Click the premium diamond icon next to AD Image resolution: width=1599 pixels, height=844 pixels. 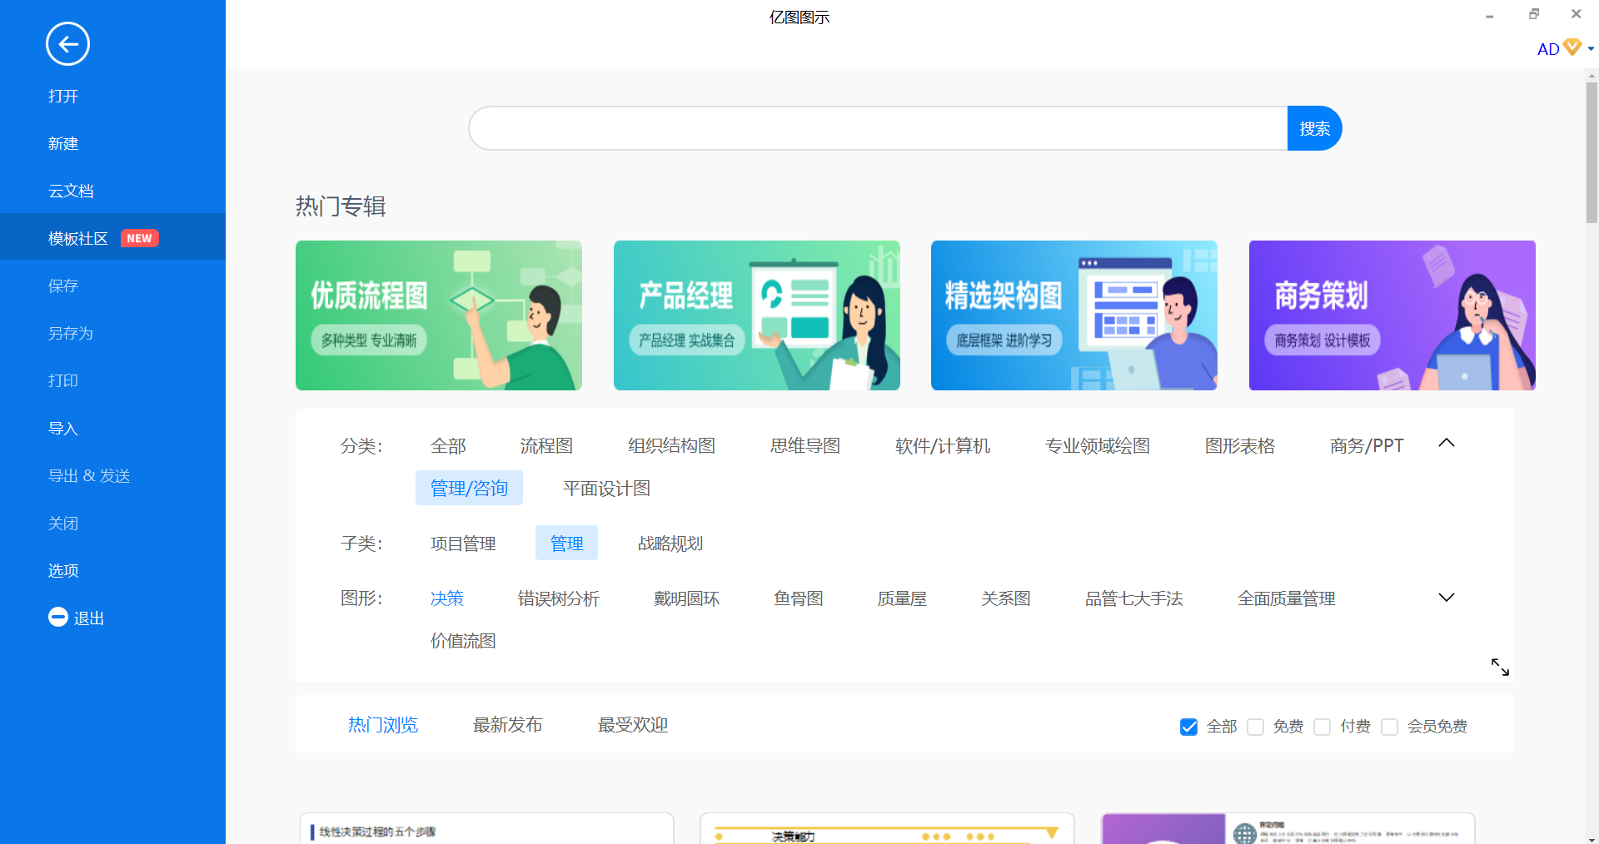1572,47
